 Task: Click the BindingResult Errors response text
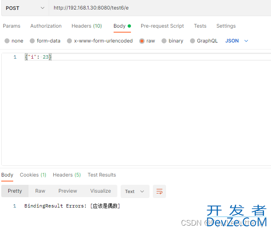point(72,206)
